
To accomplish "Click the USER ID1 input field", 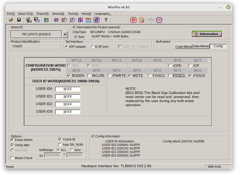I will (68, 97).
